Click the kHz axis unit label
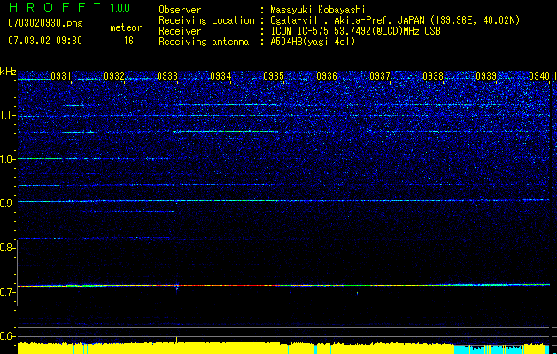Viewport: 557px width, 354px height. 8,71
